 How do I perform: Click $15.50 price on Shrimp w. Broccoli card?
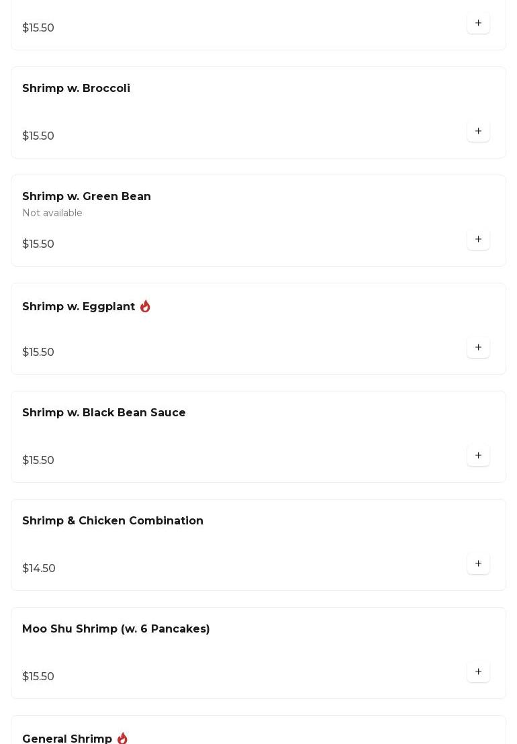tap(38, 136)
